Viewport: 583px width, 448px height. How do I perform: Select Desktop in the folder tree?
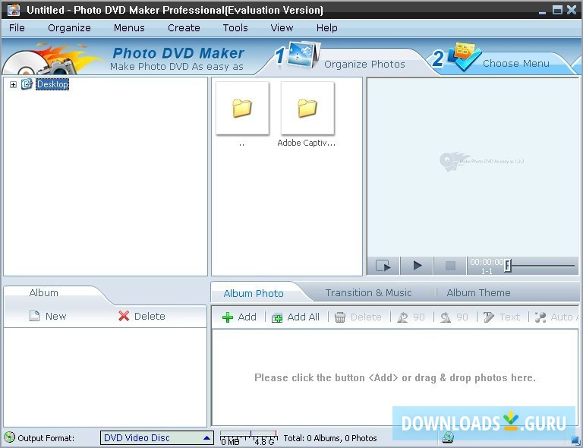pos(52,84)
